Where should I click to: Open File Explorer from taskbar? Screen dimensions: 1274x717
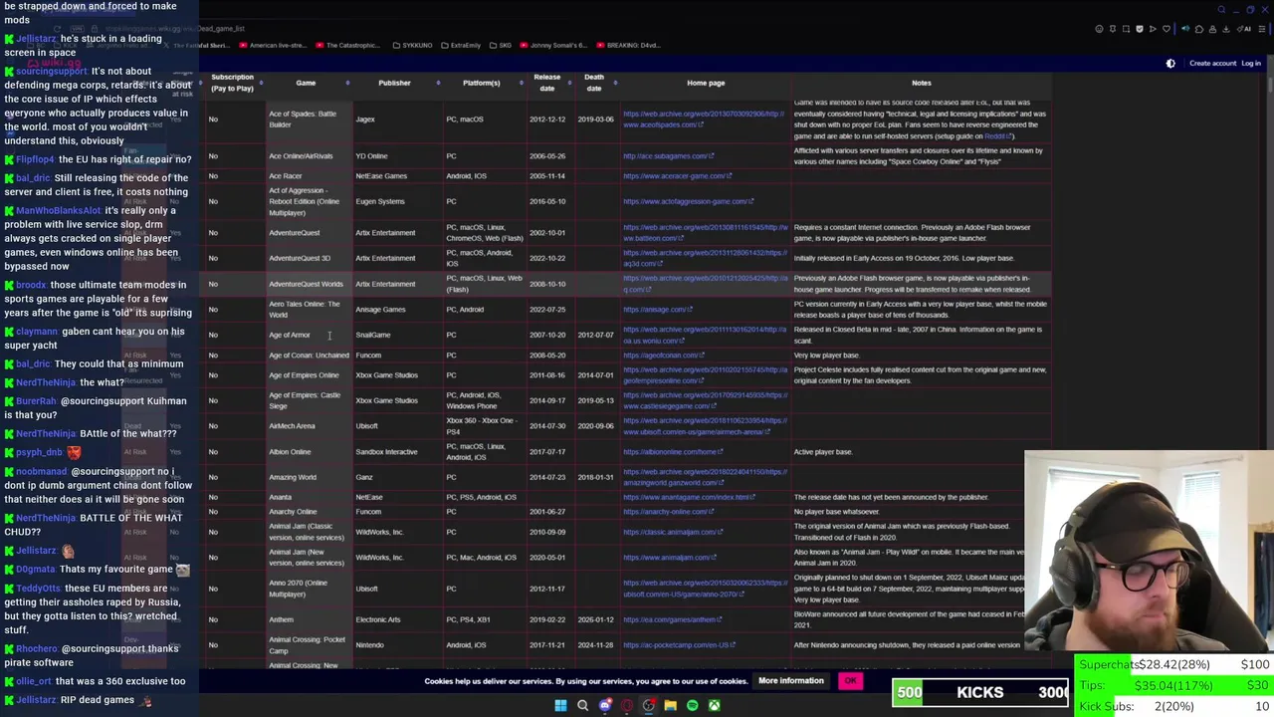point(670,705)
